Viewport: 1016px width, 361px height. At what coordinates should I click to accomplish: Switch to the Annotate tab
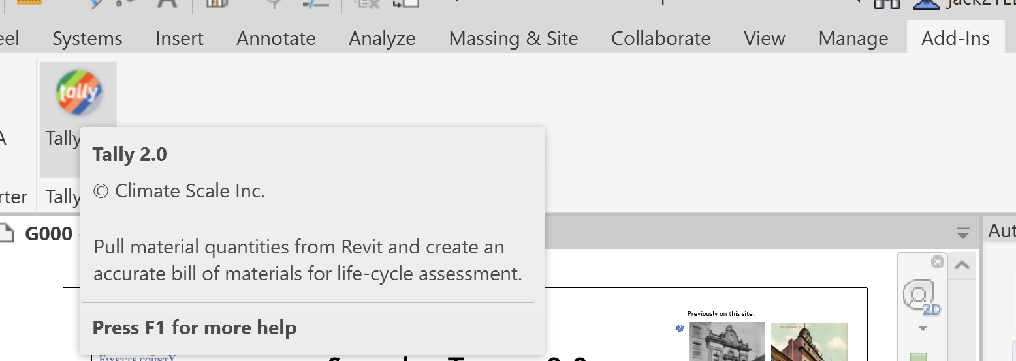point(276,38)
